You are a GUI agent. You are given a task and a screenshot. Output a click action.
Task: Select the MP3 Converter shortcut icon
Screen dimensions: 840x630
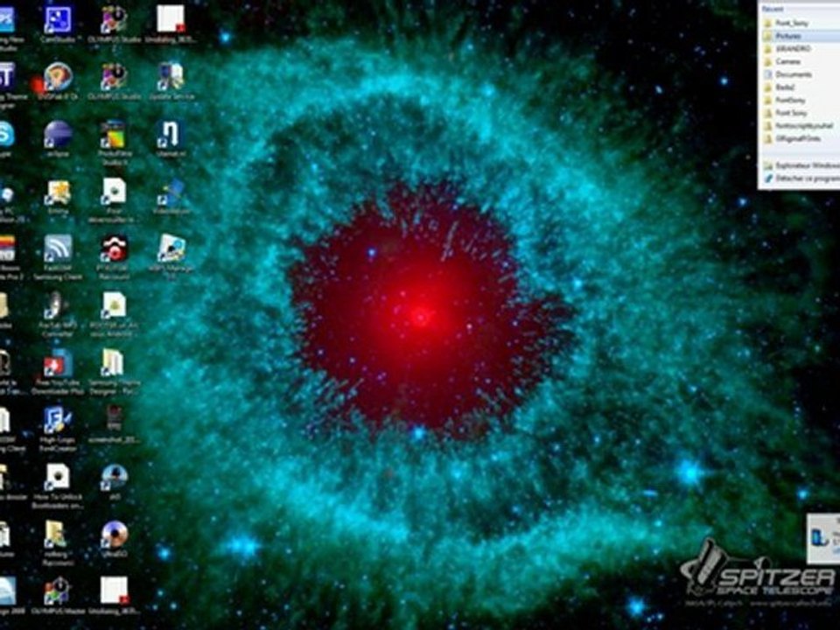[x=58, y=312]
